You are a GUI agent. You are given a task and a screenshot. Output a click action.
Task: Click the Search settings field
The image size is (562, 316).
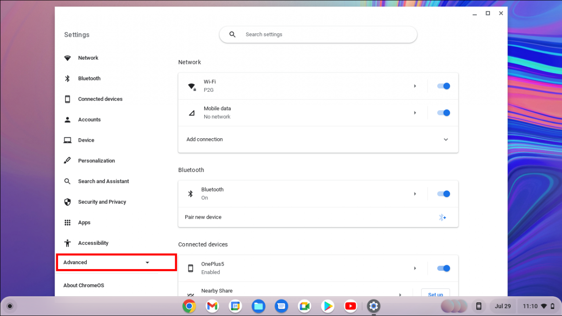pyautogui.click(x=318, y=34)
